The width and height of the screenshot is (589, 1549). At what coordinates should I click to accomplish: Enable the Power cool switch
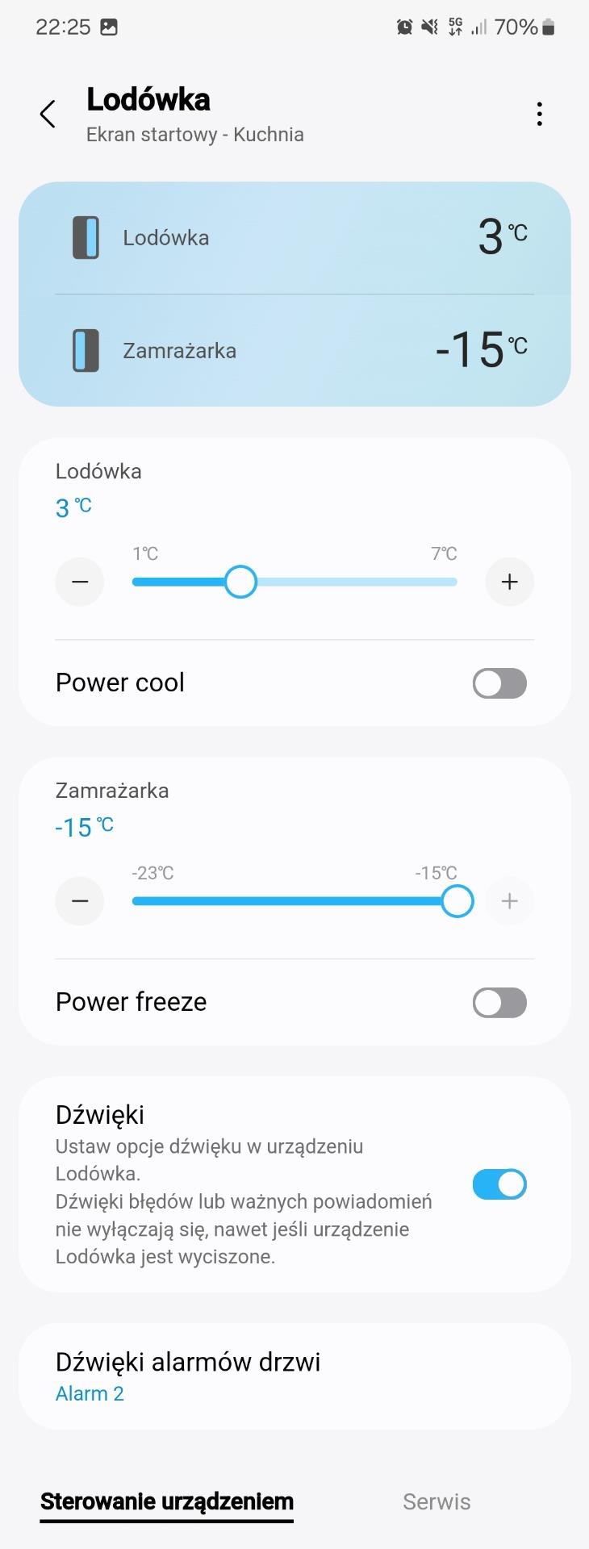(499, 683)
